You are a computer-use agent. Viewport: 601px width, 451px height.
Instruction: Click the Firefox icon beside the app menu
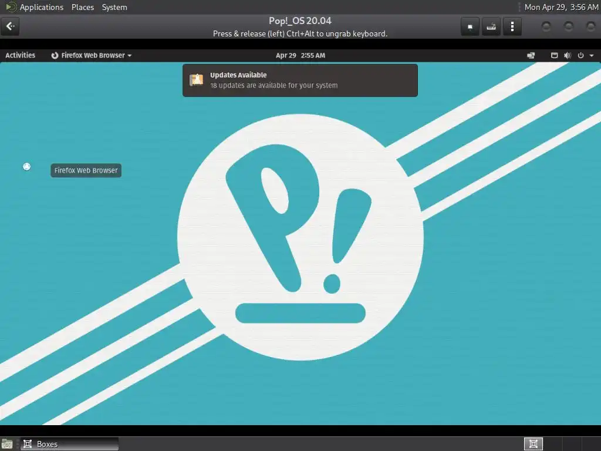pyautogui.click(x=55, y=55)
